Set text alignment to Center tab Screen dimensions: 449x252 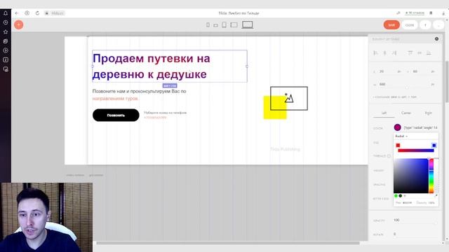(x=406, y=113)
